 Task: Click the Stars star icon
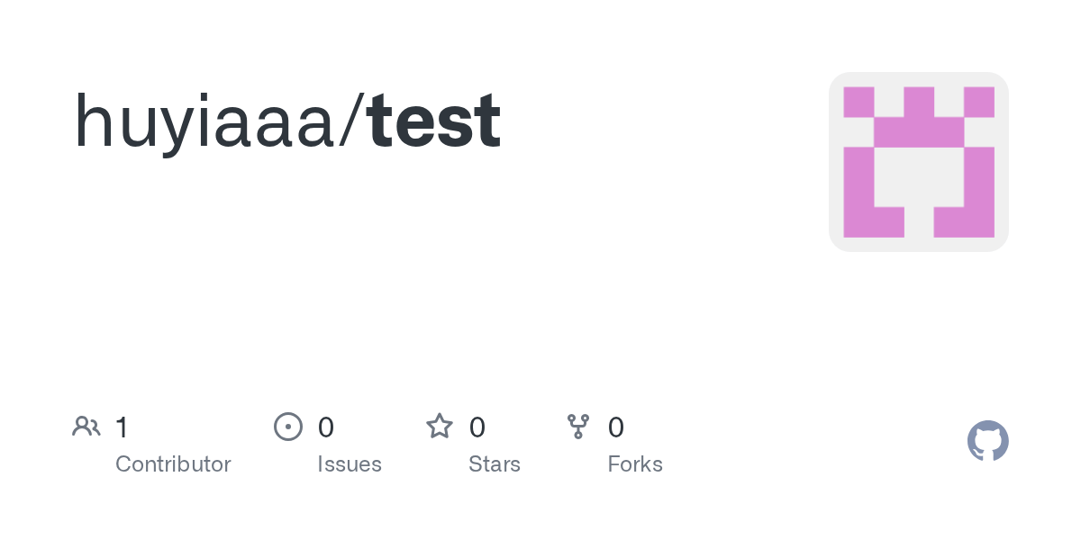point(440,426)
